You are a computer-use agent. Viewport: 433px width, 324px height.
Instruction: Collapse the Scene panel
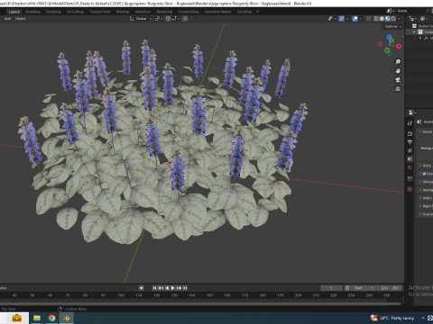pos(420,131)
